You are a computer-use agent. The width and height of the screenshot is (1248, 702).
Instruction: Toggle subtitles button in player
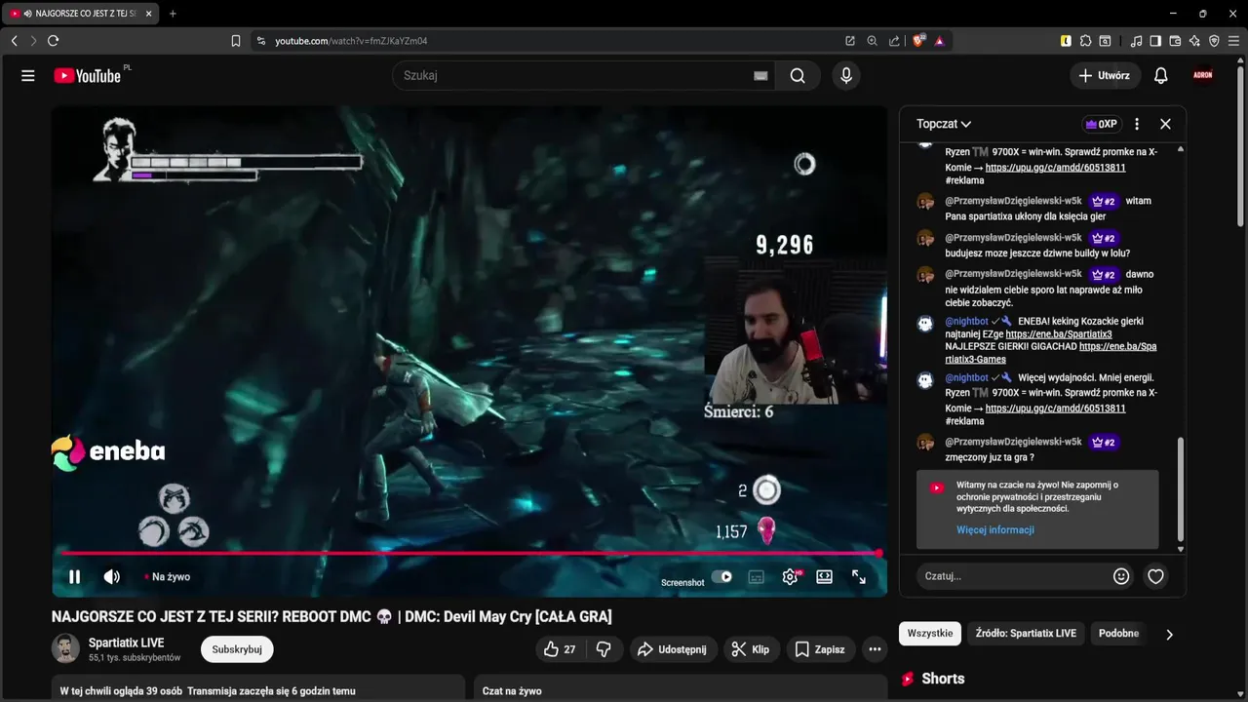tap(756, 576)
